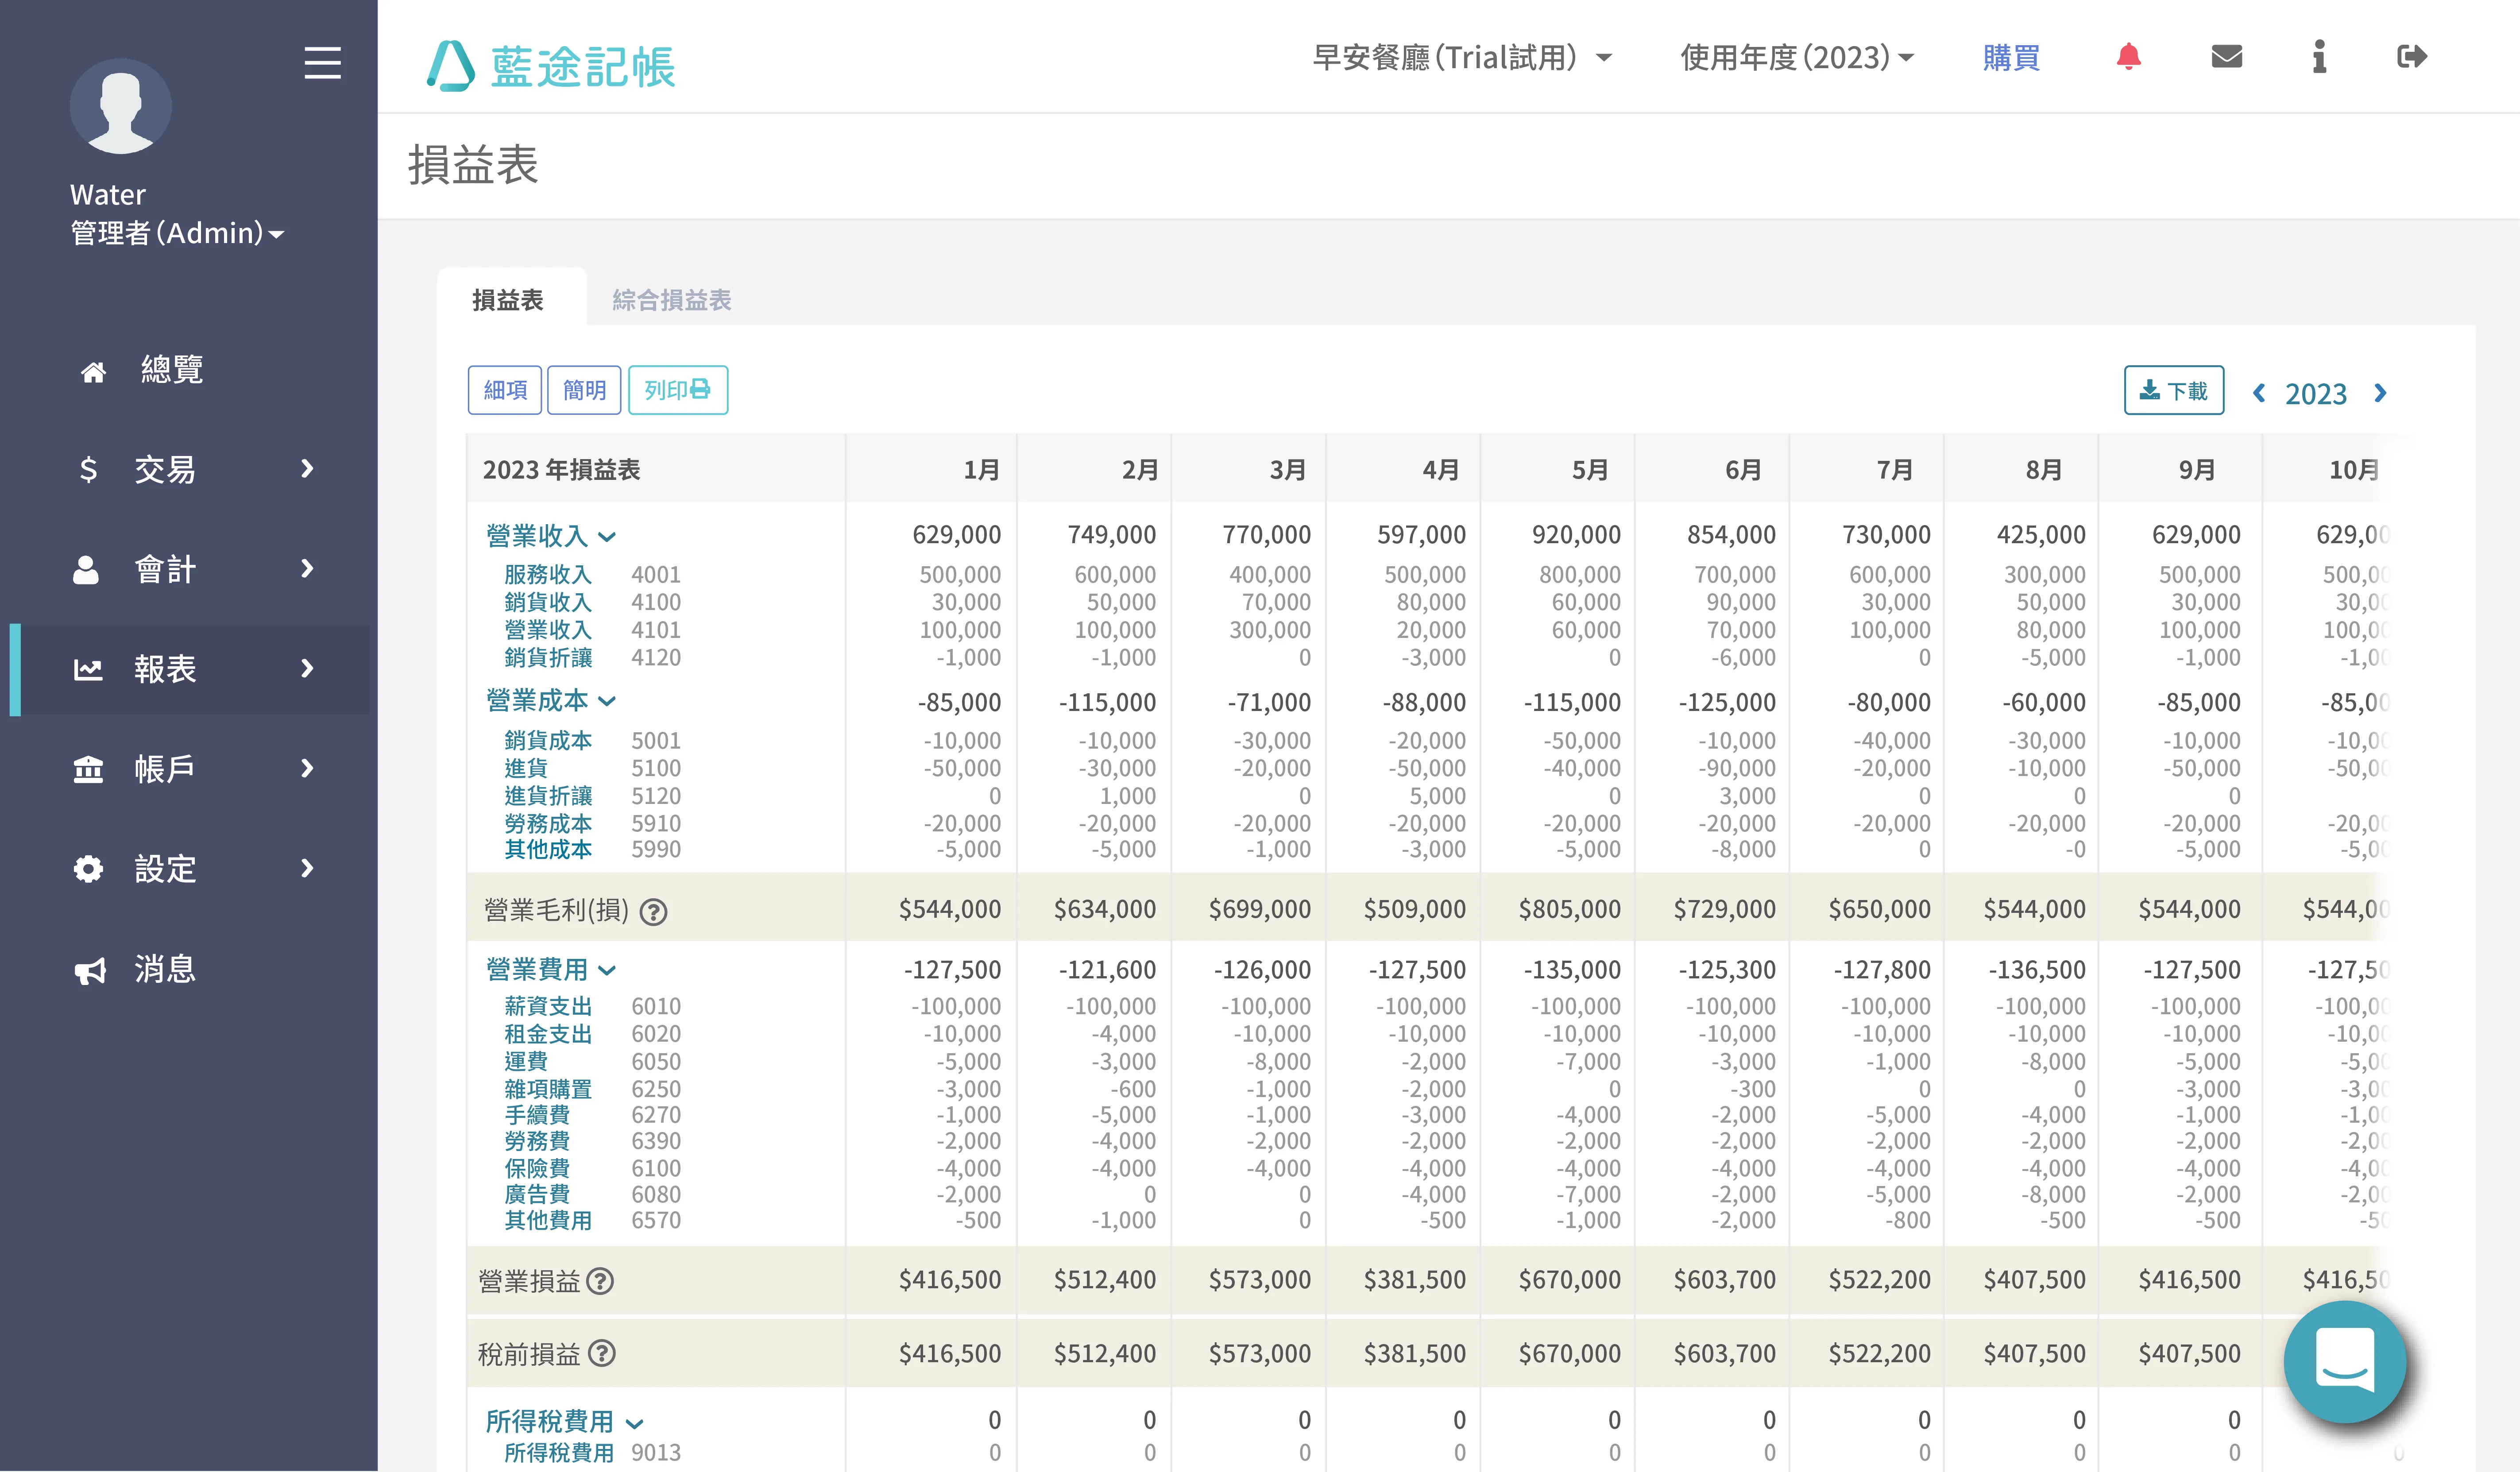Click the 2023 year label
The image size is (2520, 1472).
(x=2316, y=394)
